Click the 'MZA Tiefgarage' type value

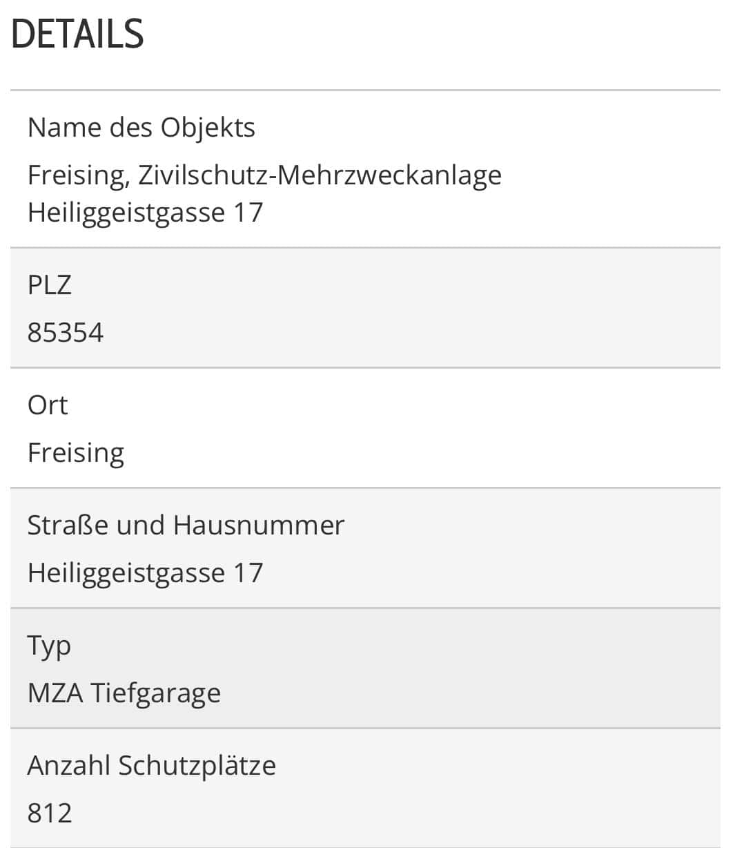point(124,693)
